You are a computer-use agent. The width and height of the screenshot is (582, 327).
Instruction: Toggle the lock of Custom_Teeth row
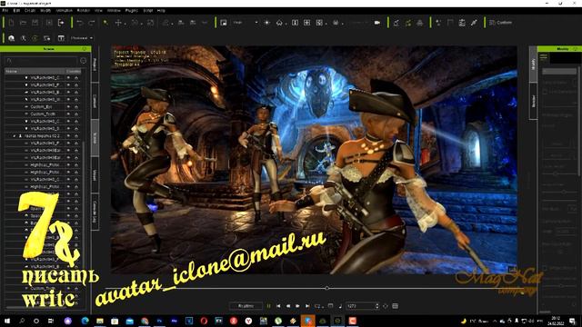tap(76, 114)
